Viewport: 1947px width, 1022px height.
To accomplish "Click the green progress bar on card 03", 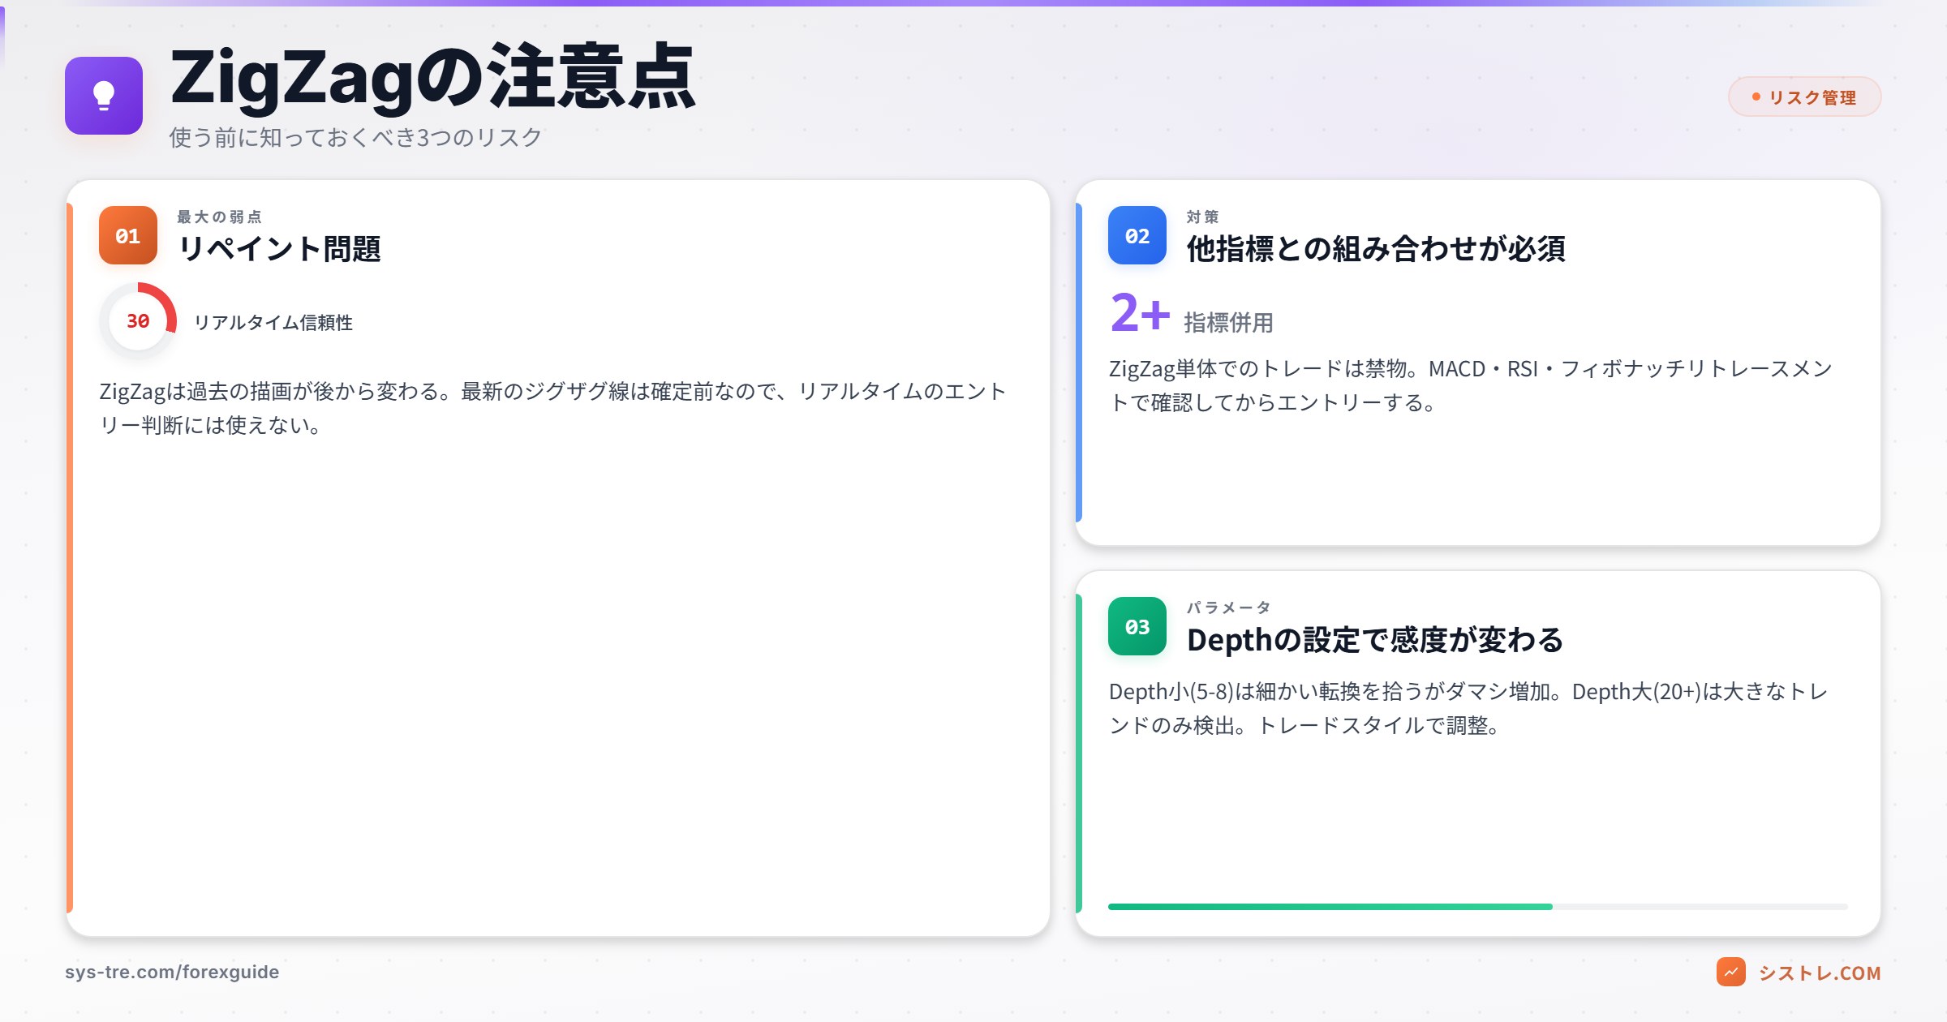I will pyautogui.click(x=1330, y=905).
